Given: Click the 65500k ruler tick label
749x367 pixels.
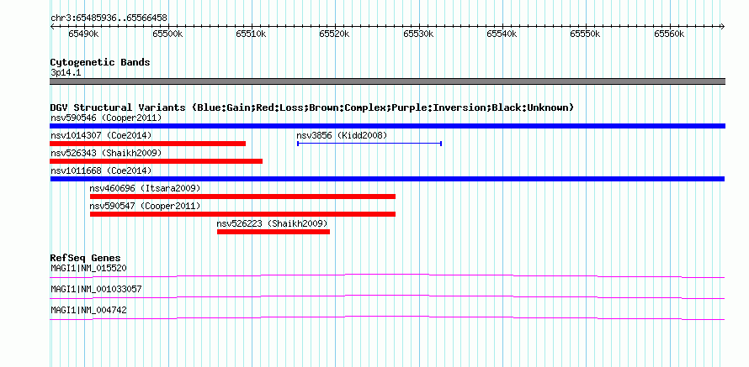Looking at the screenshot, I should 167,34.
